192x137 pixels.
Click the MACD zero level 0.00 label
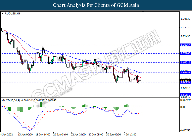183,107
